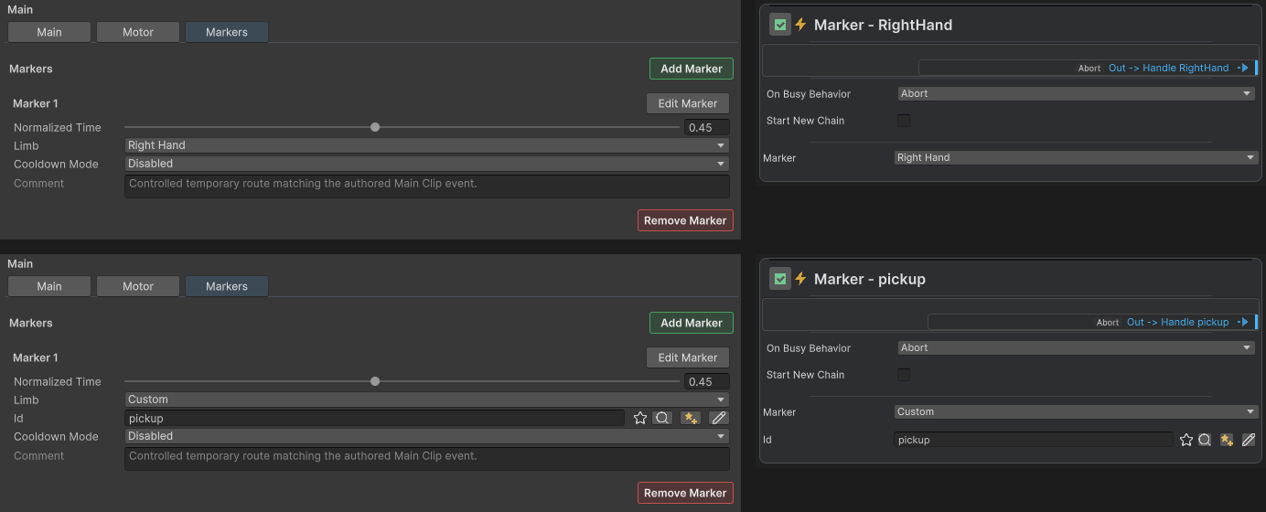Open Cooldown Mode dropdown under the Id pickup field

pyautogui.click(x=426, y=436)
